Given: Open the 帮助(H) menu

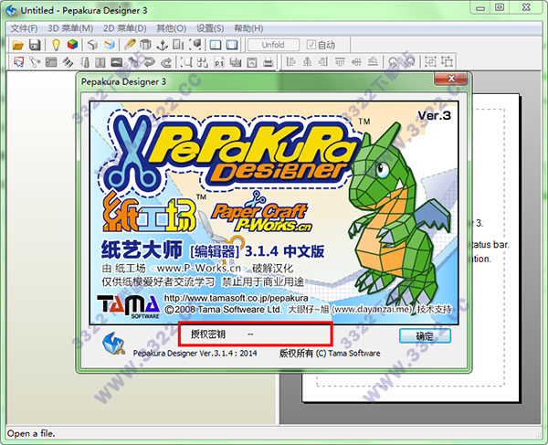Looking at the screenshot, I should coord(248,28).
